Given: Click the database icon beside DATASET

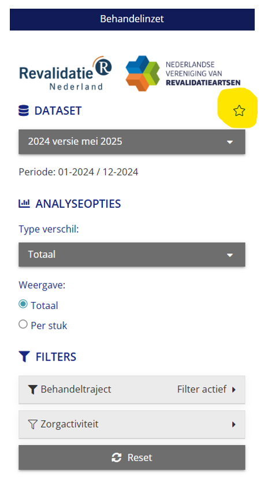Looking at the screenshot, I should coord(24,111).
